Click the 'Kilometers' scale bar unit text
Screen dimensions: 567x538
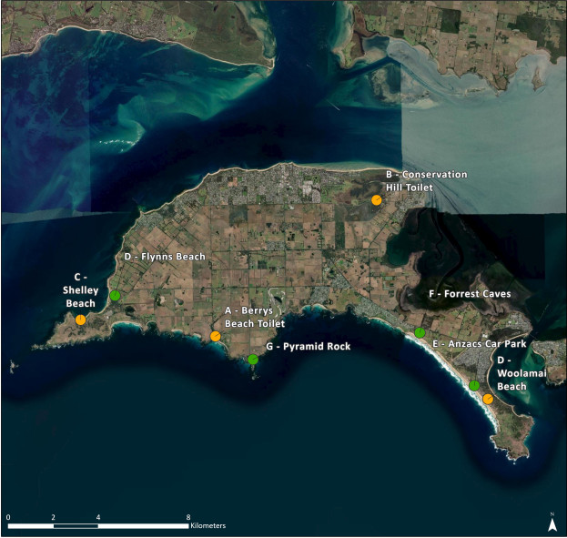[208, 526]
